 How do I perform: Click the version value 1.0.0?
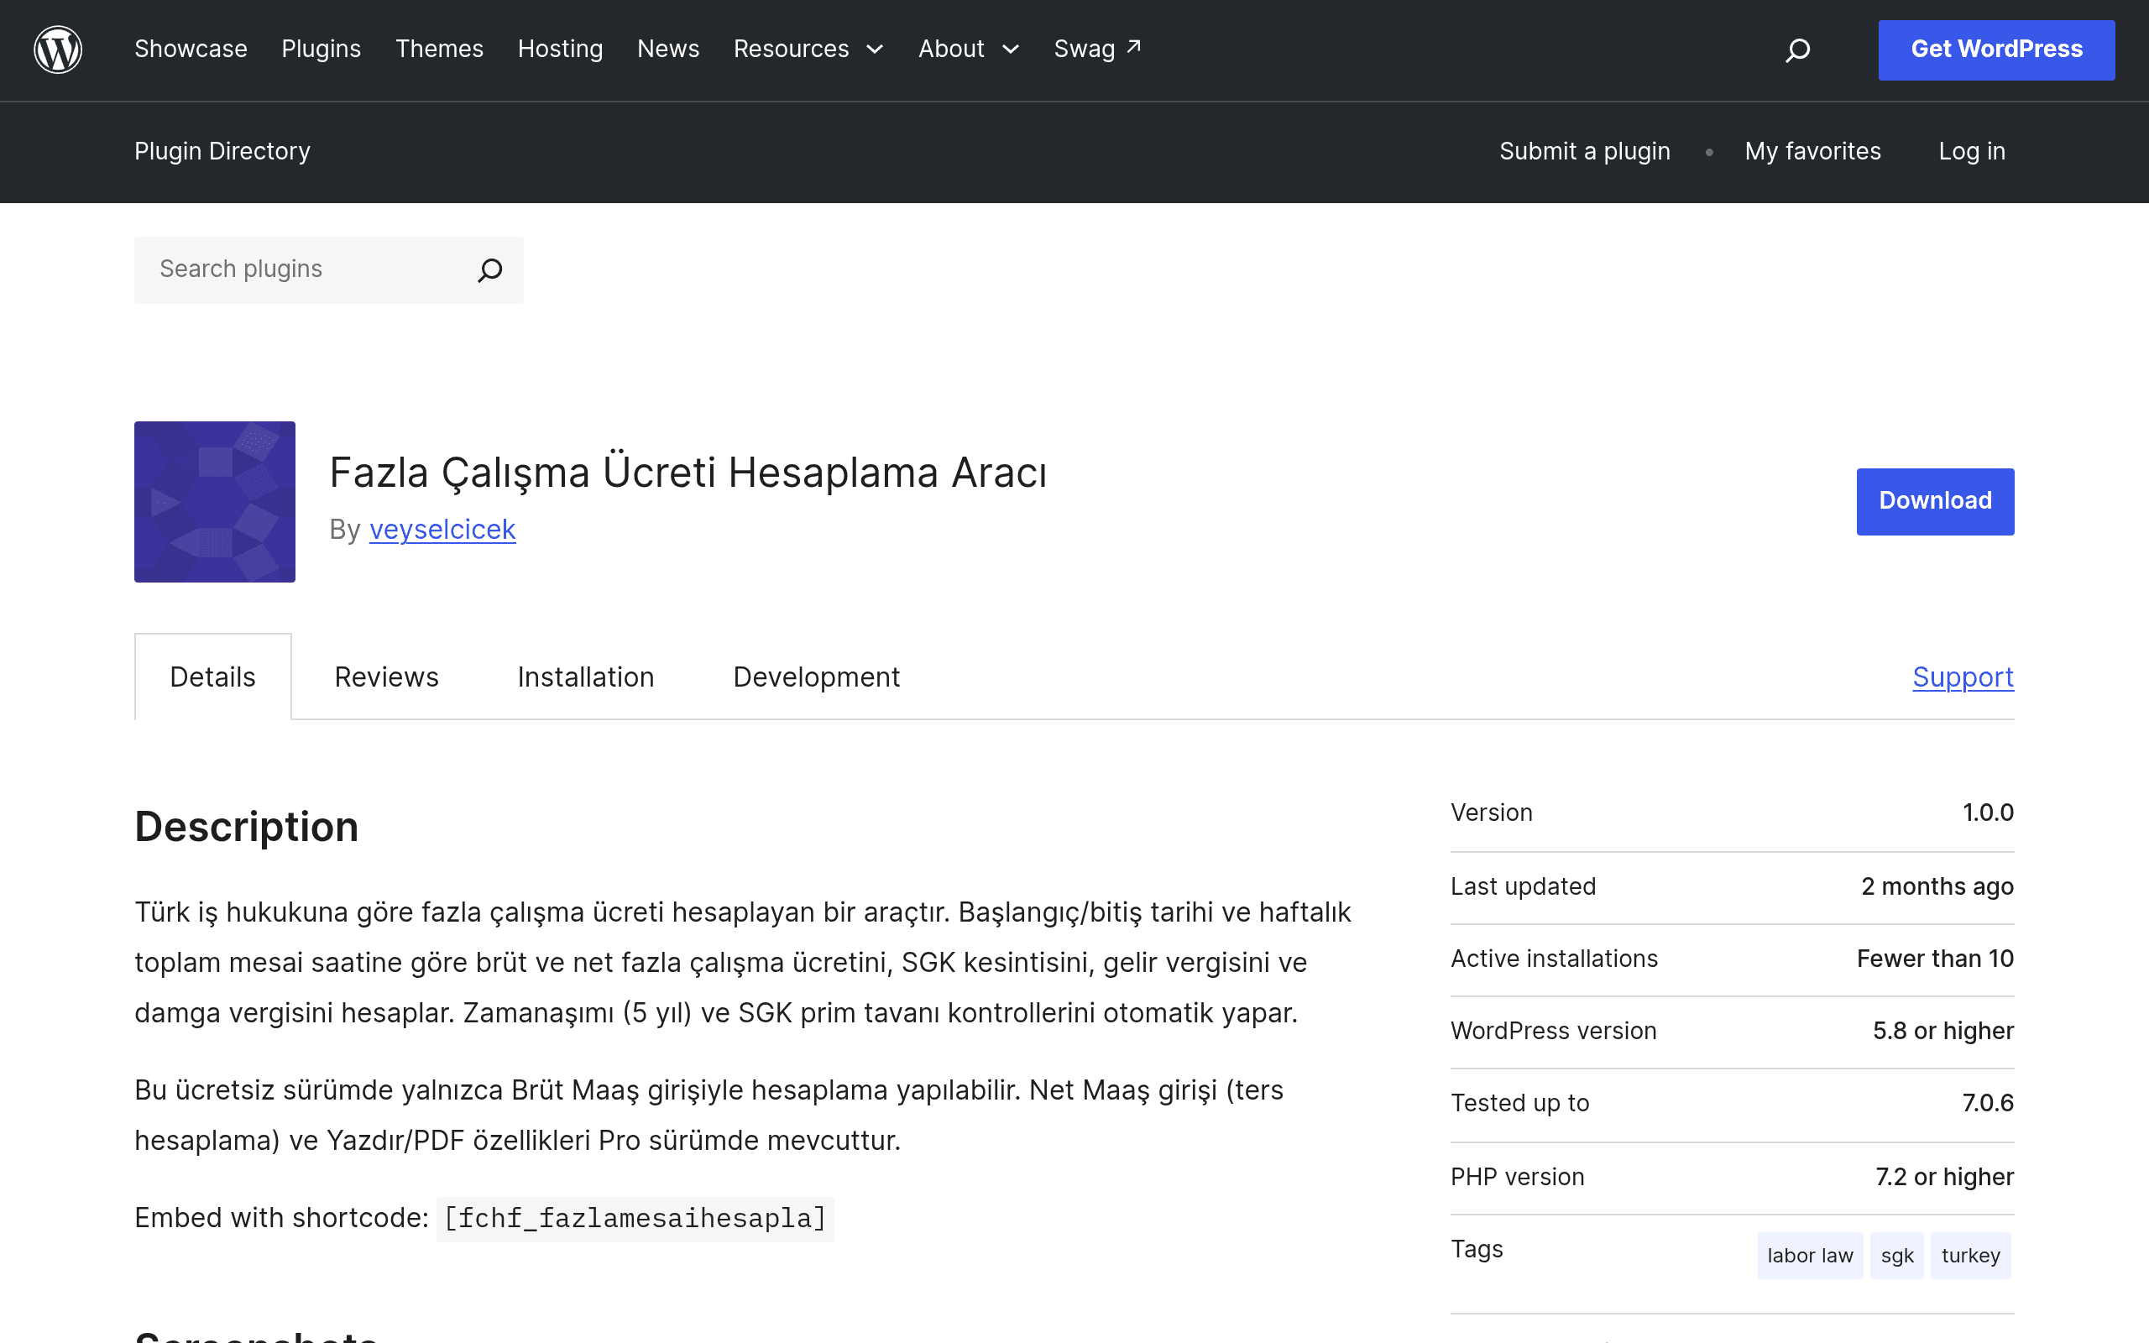1987,813
